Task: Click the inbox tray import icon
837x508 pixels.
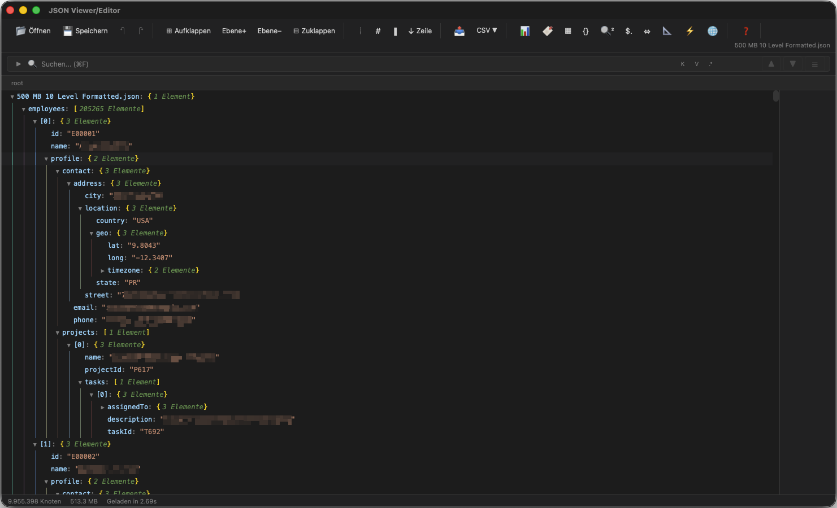Action: (x=459, y=31)
